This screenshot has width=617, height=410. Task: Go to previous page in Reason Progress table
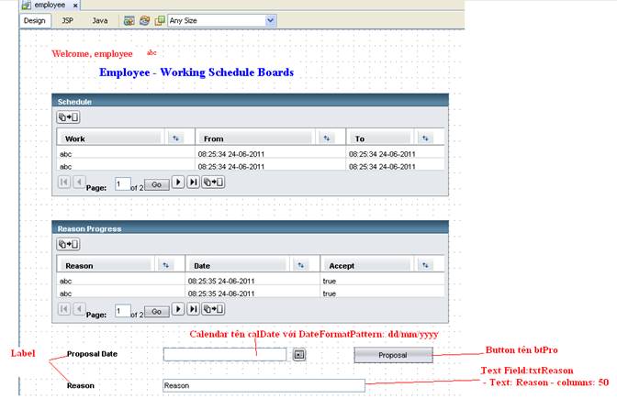pyautogui.click(x=79, y=309)
